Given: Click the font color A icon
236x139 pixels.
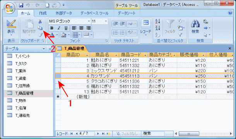Looking at the screenshot, I should (52, 35).
